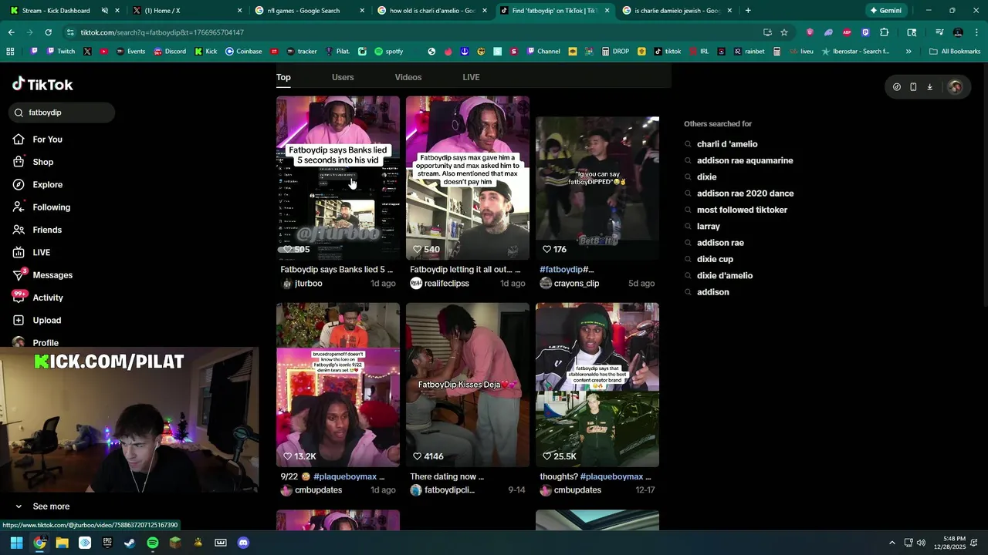
Task: Click the phone icon in TikTok header
Action: coord(913,87)
